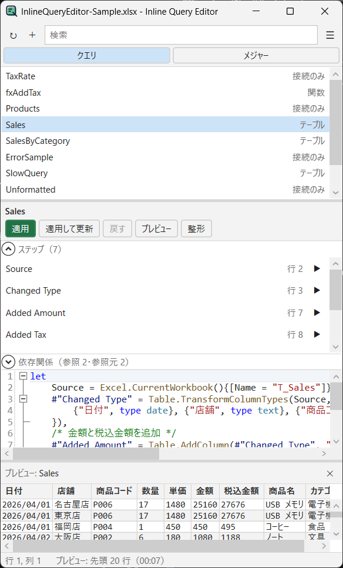This screenshot has height=568, width=343.
Task: Select the Products query
Action: (165, 109)
